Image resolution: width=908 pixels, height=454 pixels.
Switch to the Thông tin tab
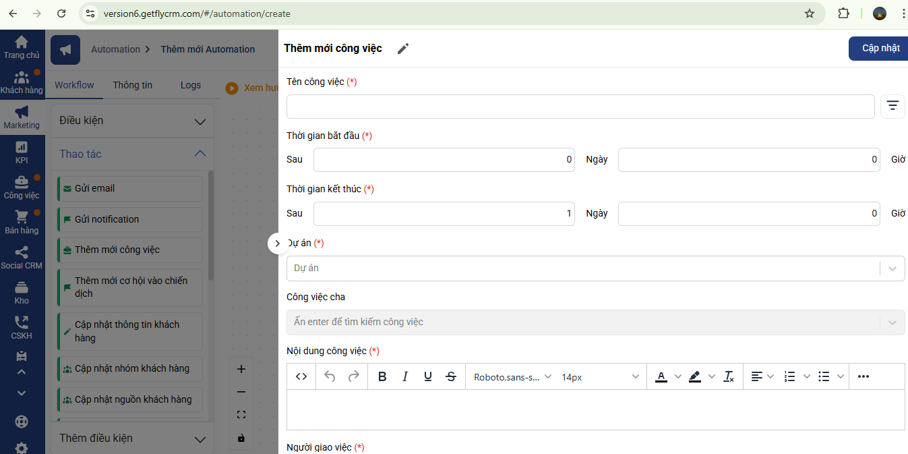(132, 85)
